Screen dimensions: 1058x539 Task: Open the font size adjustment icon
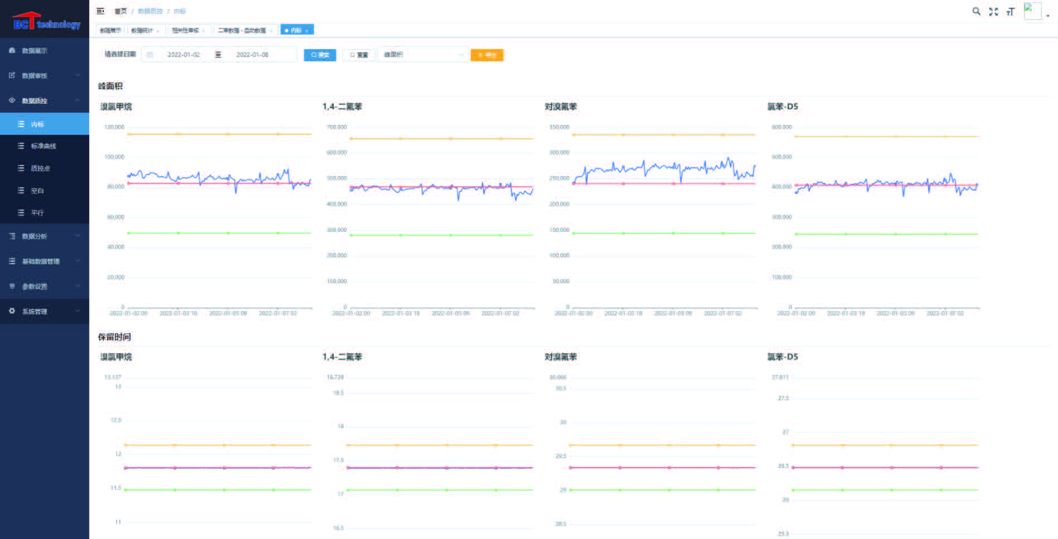tap(1010, 11)
